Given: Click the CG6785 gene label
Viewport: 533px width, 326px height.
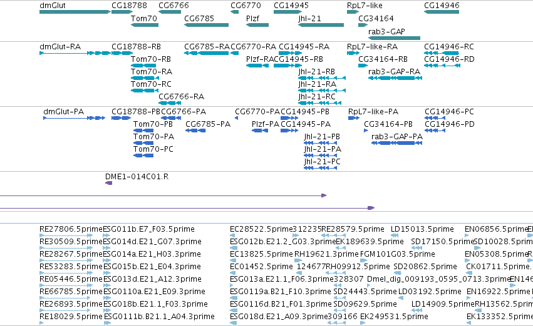Looking at the screenshot, I should [199, 18].
